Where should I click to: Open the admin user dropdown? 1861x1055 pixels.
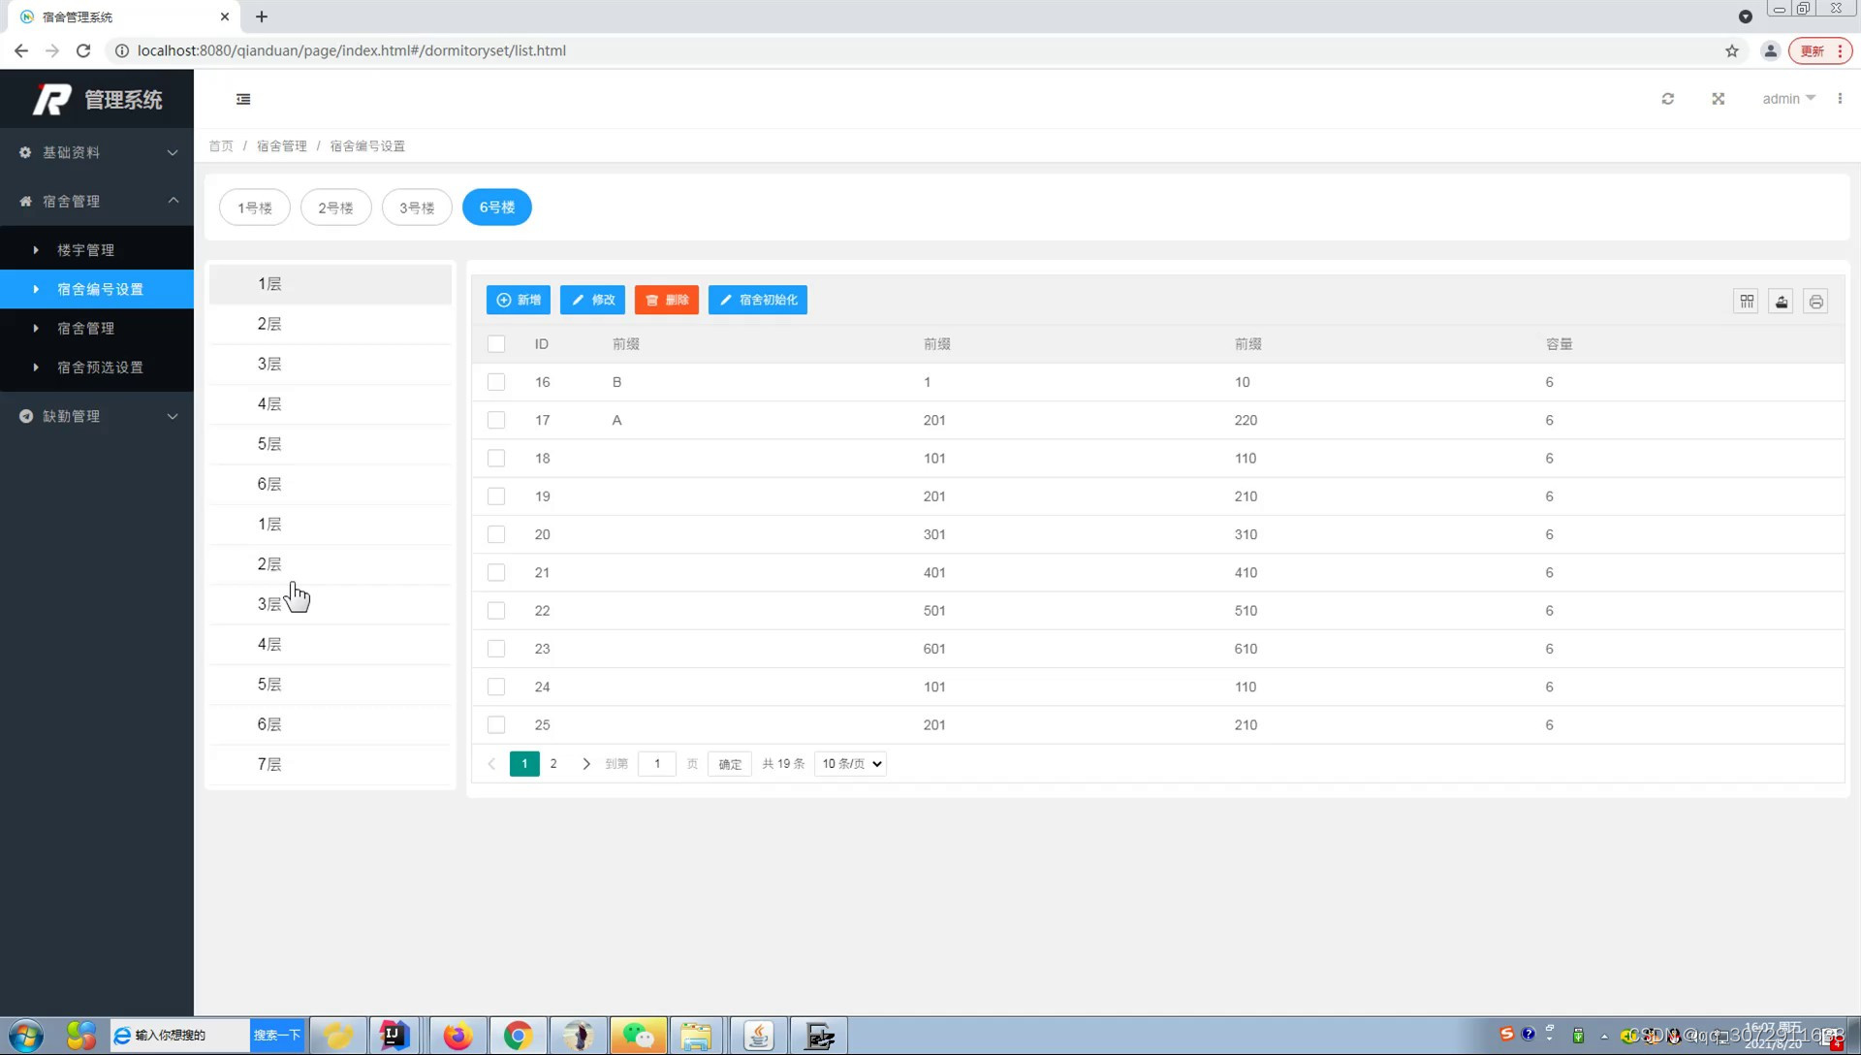coord(1788,99)
